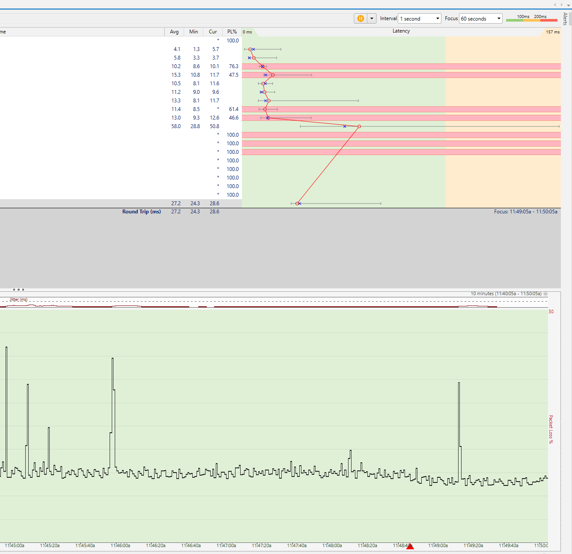Select the Cur cell reading 50.8

(x=214, y=126)
